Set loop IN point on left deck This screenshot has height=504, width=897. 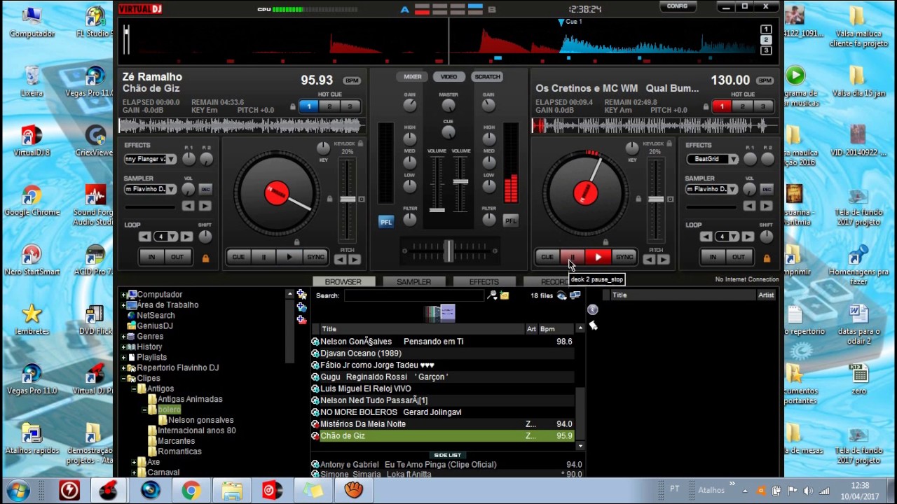pyautogui.click(x=151, y=257)
